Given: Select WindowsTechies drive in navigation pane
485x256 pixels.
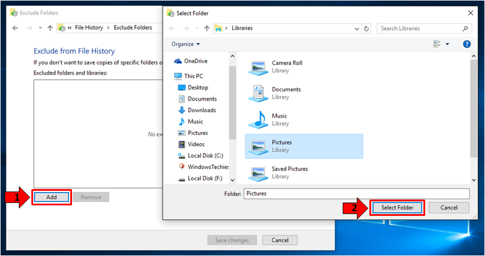Looking at the screenshot, I should click(203, 167).
